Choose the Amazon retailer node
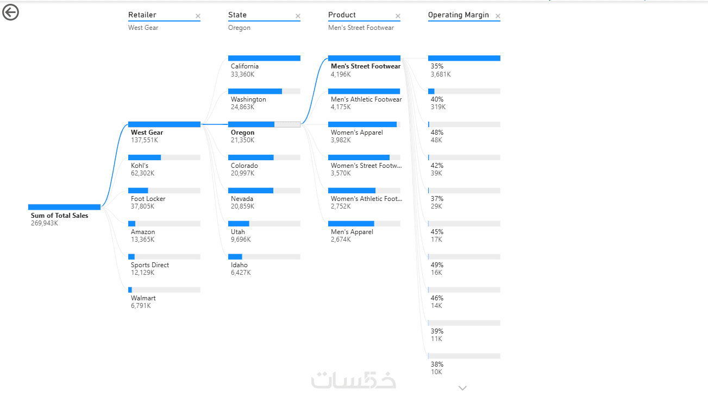Viewport: 708px width, 397px height. (x=164, y=224)
